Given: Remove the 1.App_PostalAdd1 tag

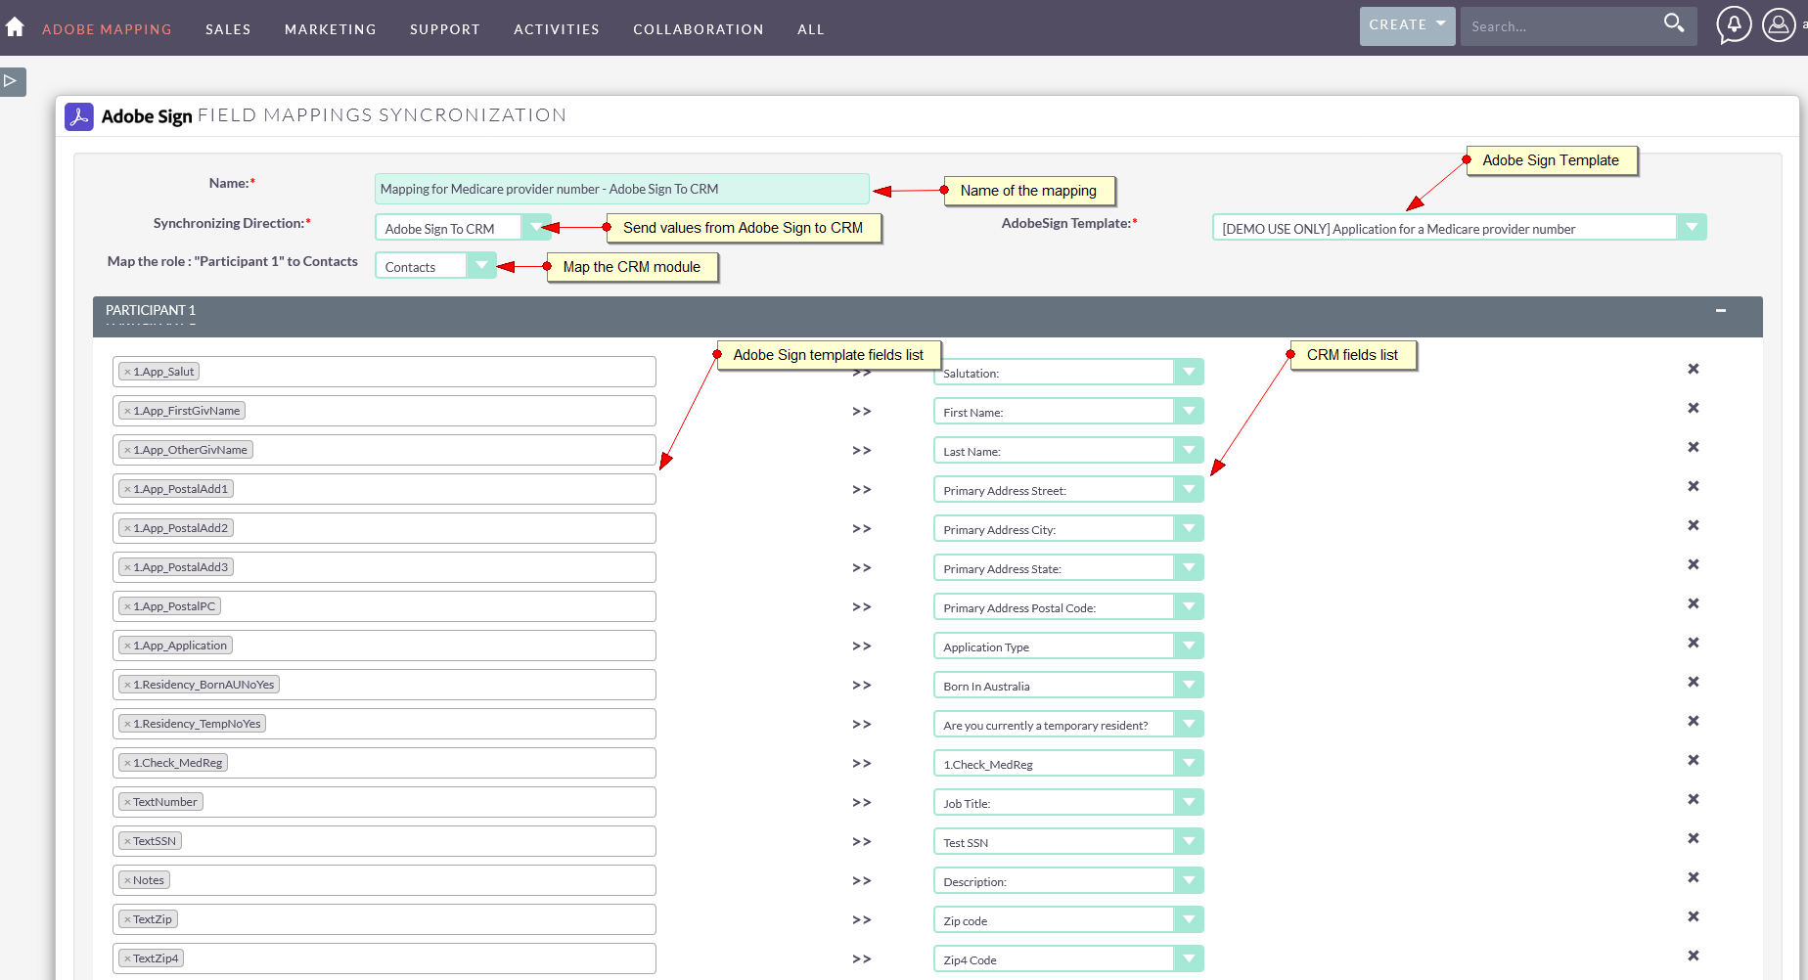Looking at the screenshot, I should point(127,489).
